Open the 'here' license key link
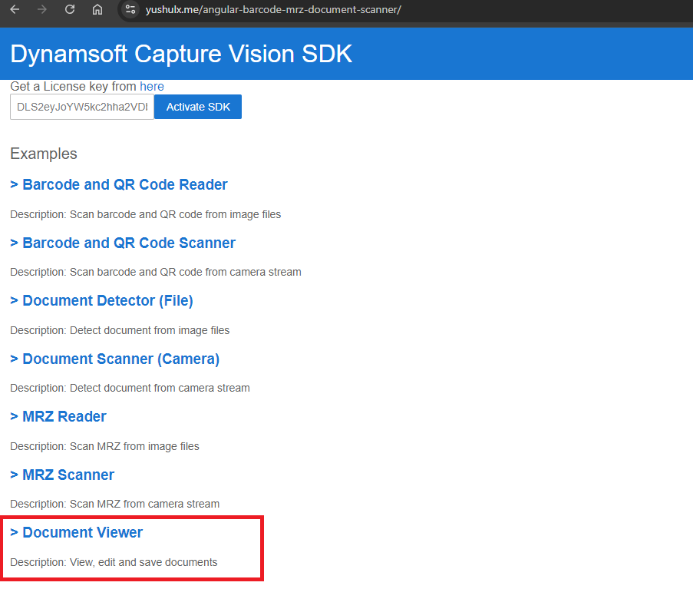This screenshot has width=693, height=589. coord(151,87)
